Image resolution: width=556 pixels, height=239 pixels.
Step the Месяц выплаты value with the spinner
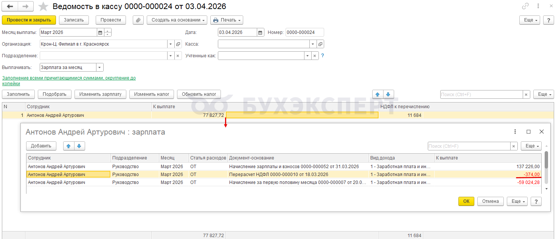(x=108, y=32)
